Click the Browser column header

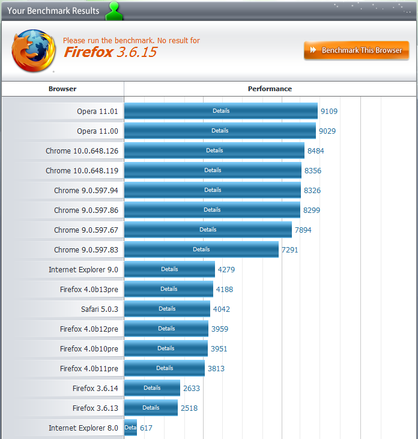click(62, 89)
